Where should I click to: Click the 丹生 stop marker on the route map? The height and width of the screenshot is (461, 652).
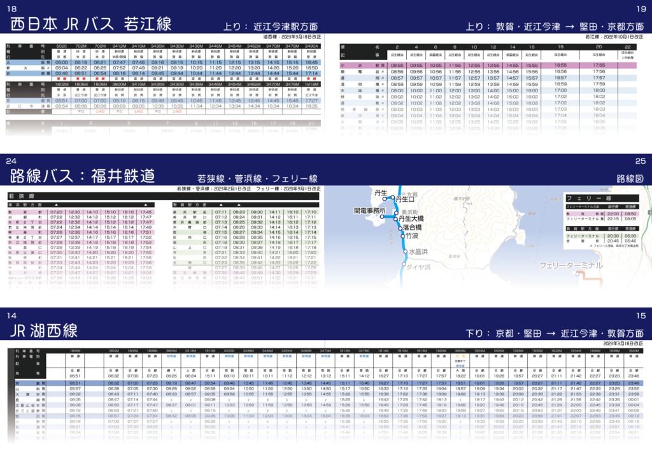tap(385, 199)
